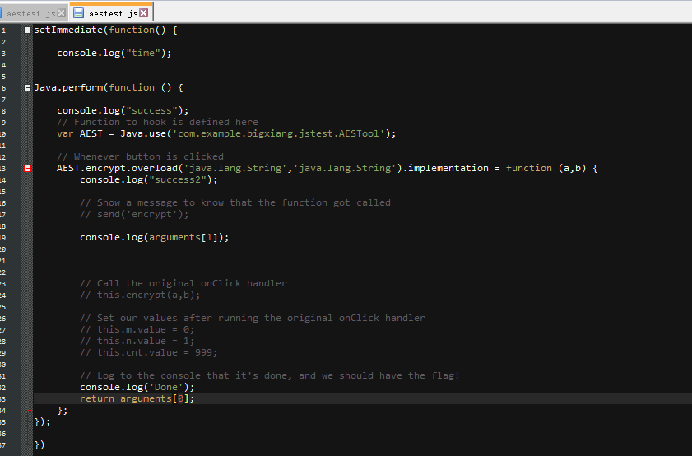Click the blue save icon on active tab
This screenshot has width=692, height=456.
(79, 13)
